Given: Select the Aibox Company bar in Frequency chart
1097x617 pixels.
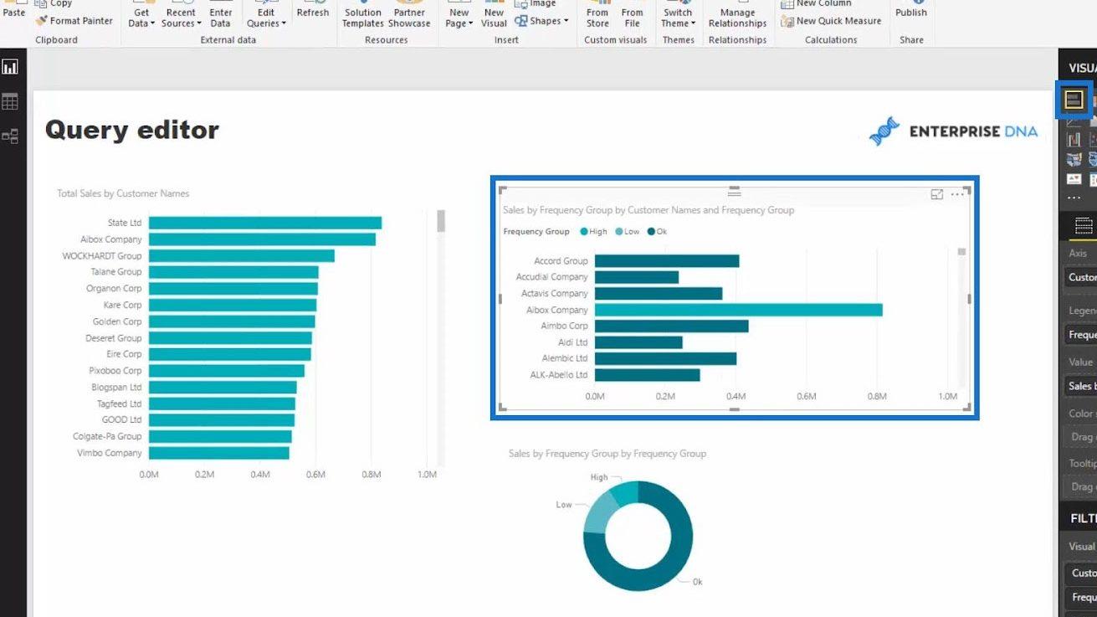Looking at the screenshot, I should tap(738, 310).
